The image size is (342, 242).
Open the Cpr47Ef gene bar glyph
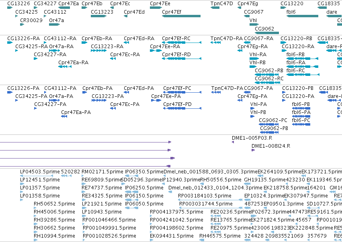181,16
